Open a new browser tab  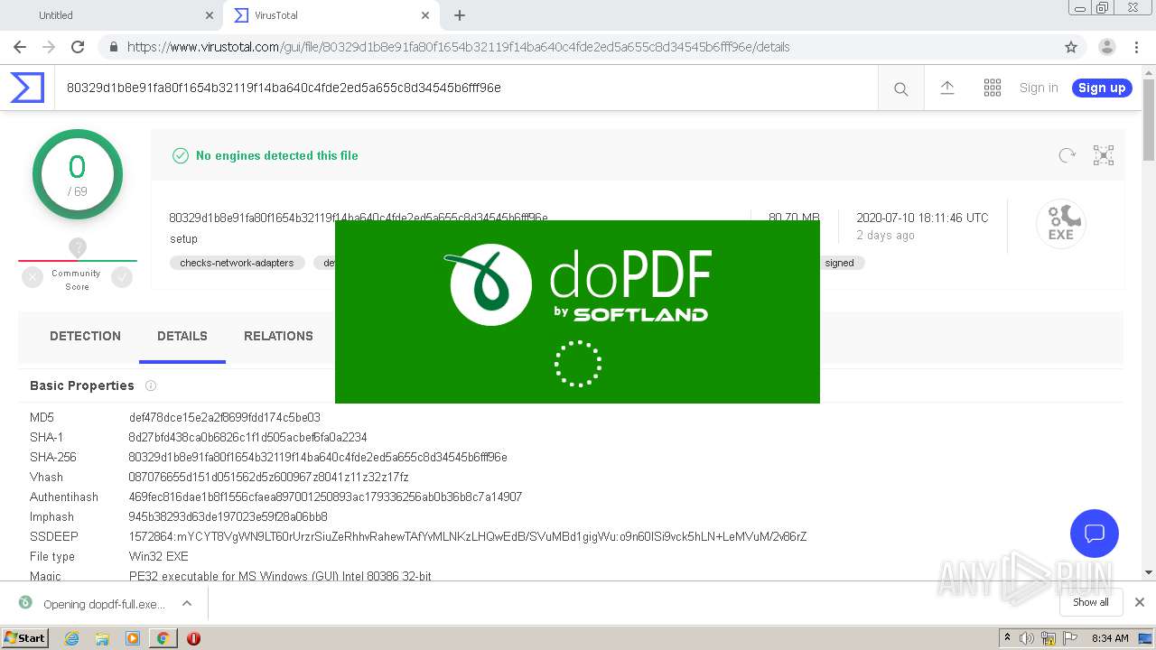[x=460, y=15]
